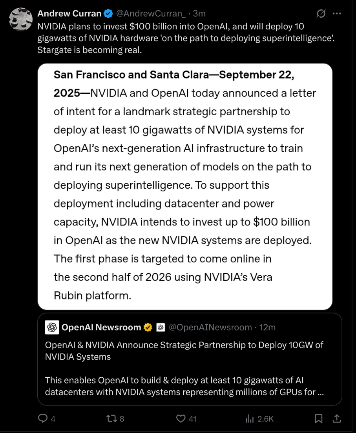Click the Andrew Curran display name
The height and width of the screenshot is (433, 356).
click(x=69, y=14)
